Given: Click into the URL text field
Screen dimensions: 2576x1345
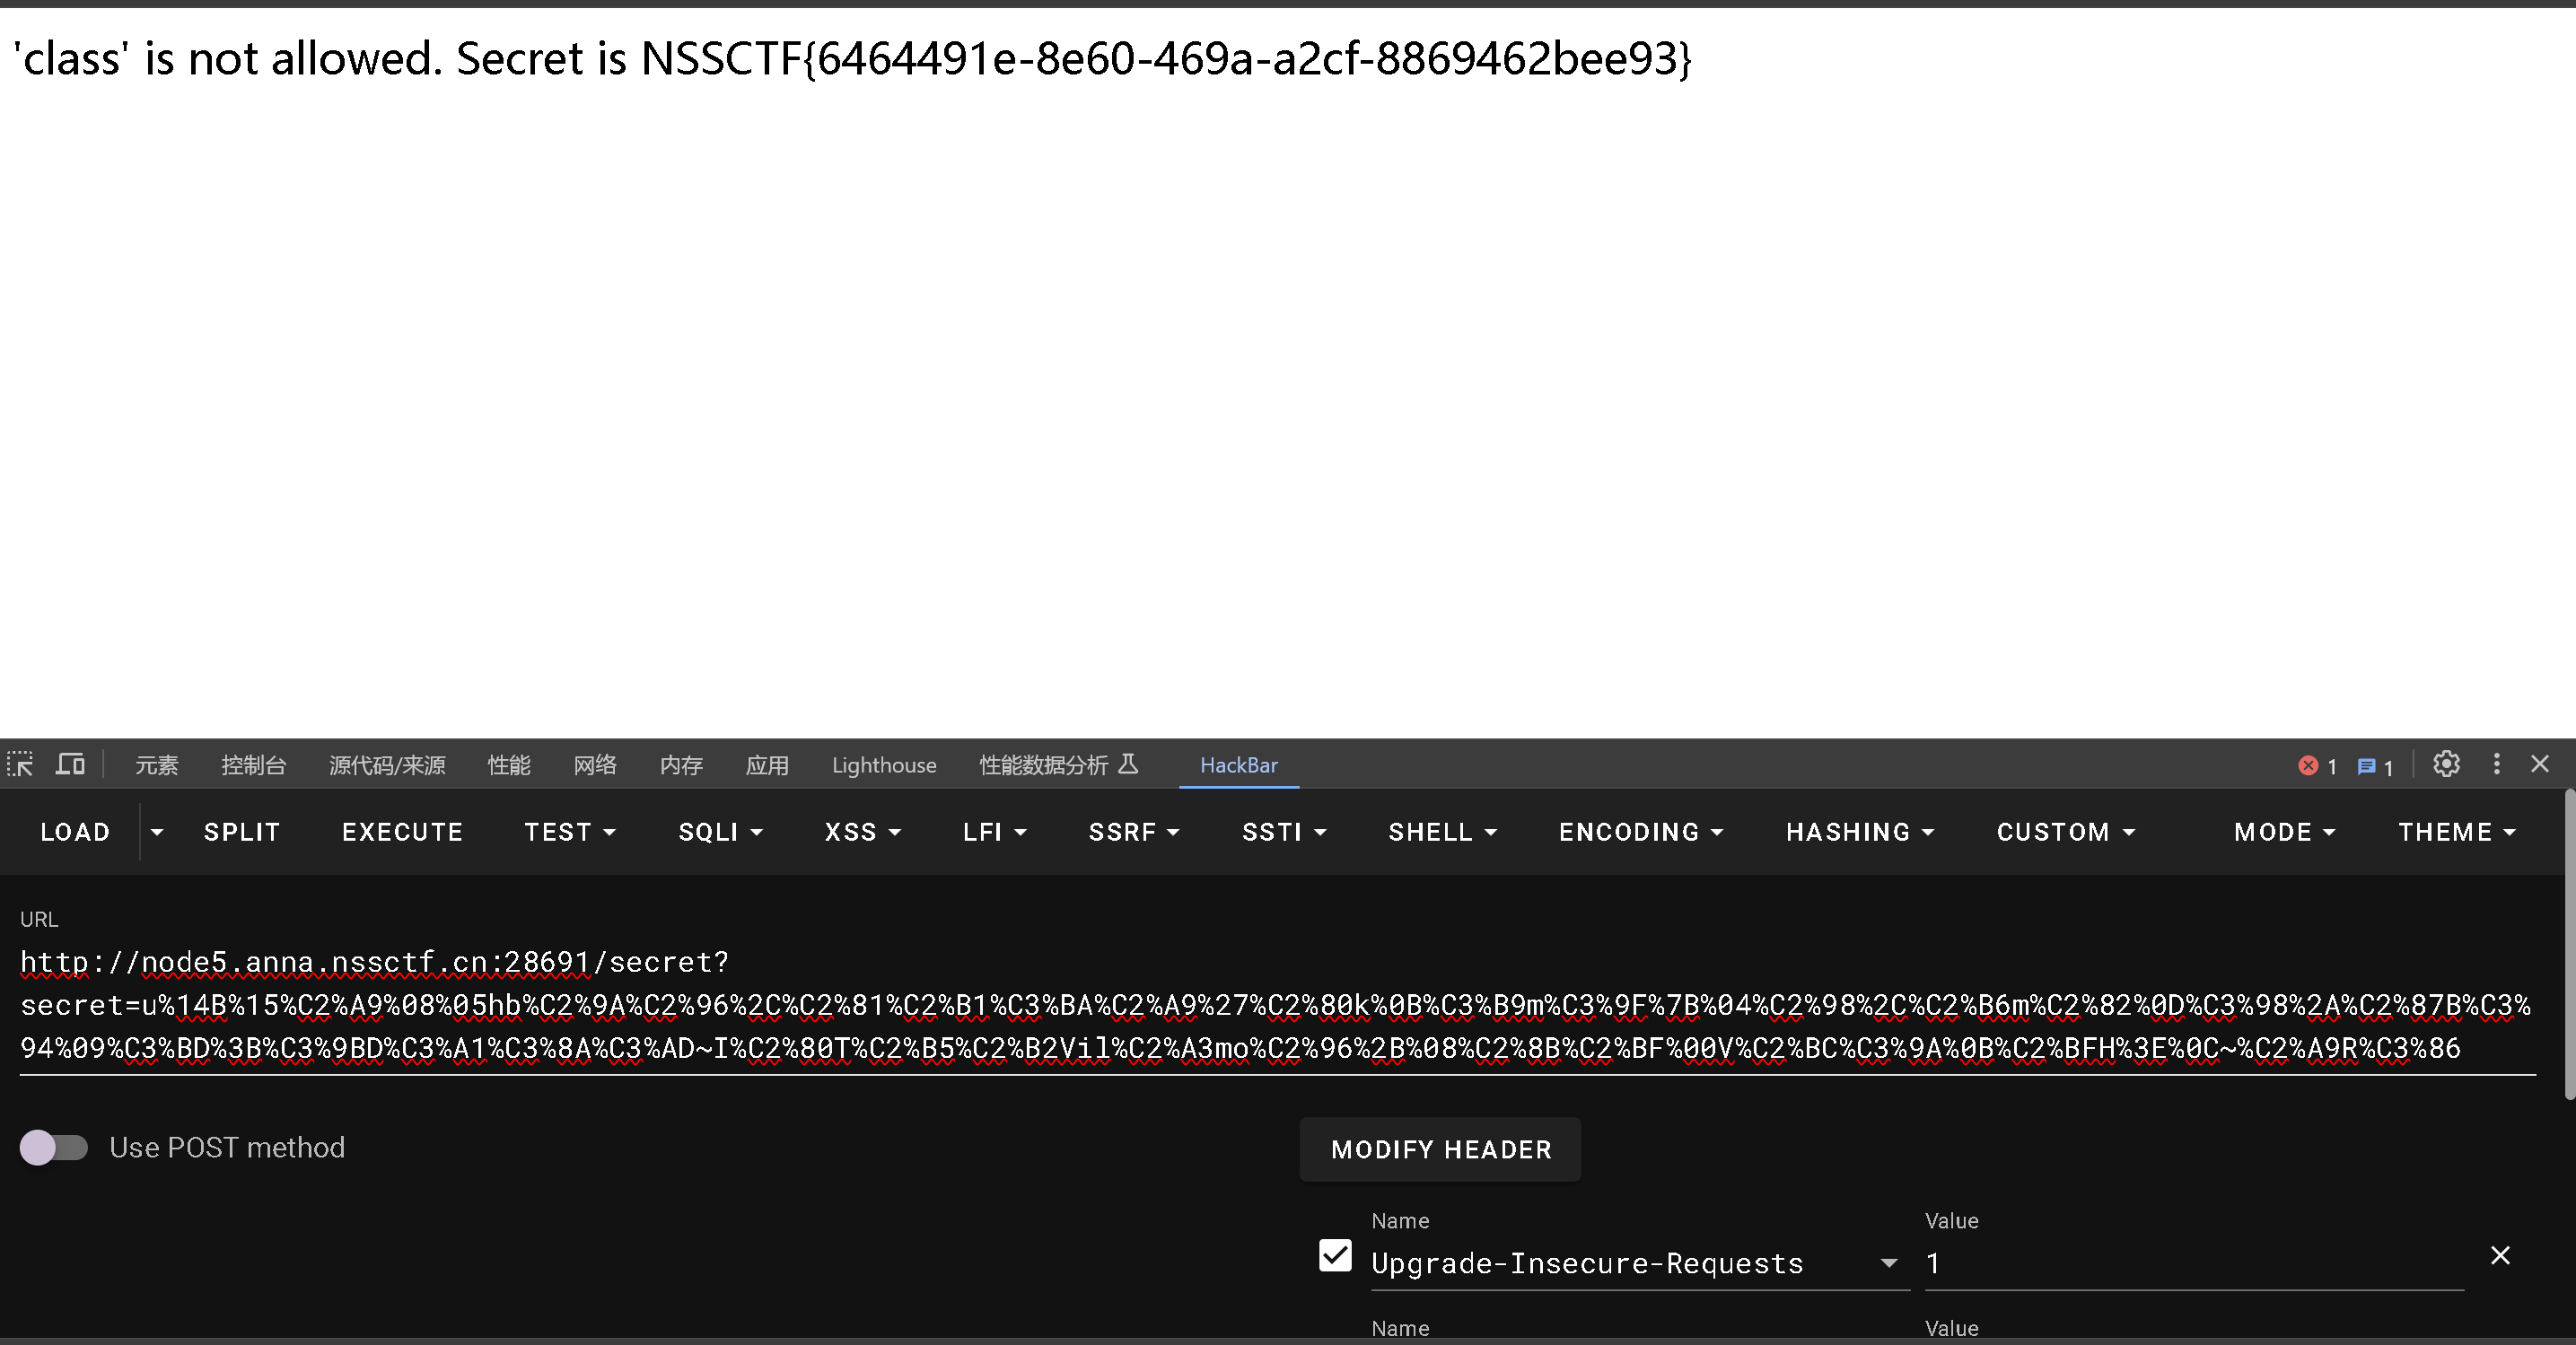Looking at the screenshot, I should coord(1270,1005).
